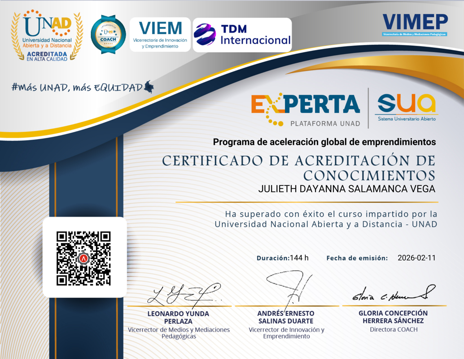The image size is (464, 359).
Task: Click the emission date 2026-02-11
Action: [x=416, y=258]
